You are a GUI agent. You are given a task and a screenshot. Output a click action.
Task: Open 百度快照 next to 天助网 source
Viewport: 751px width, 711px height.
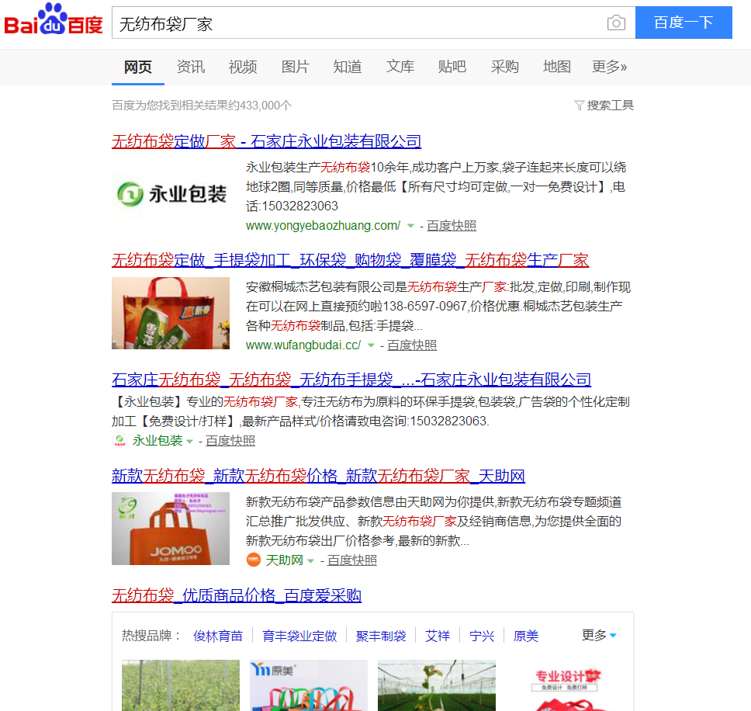click(x=352, y=560)
